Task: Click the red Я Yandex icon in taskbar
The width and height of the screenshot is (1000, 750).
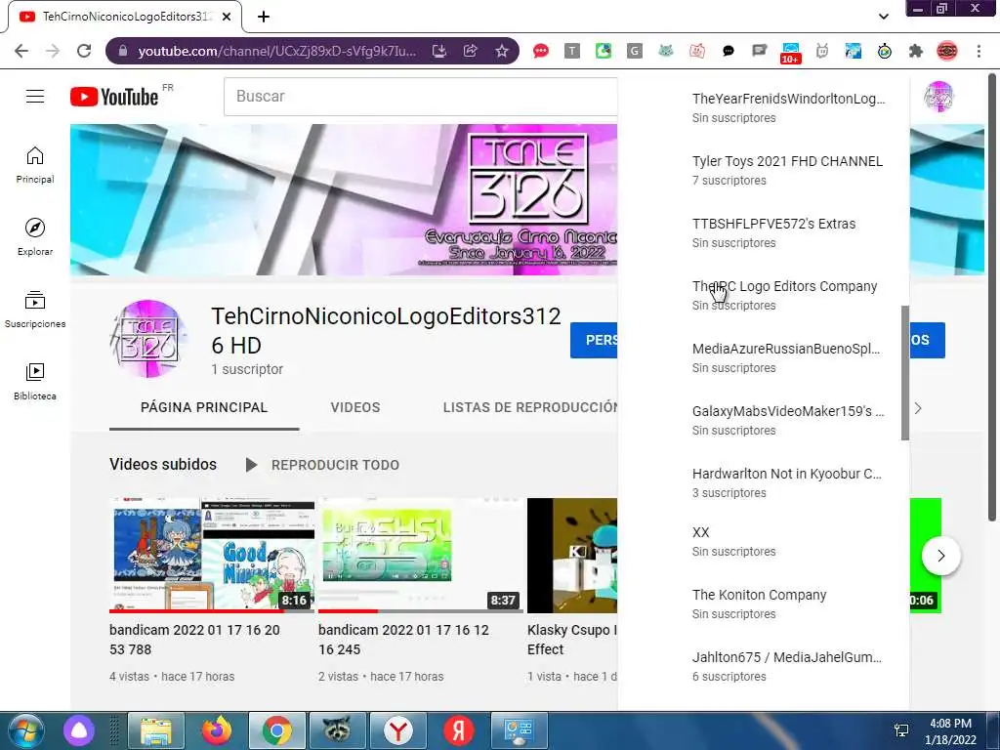Action: [459, 730]
